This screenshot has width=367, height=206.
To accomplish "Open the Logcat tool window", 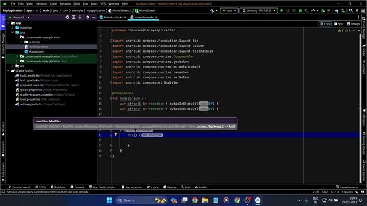I will click(x=153, y=187).
